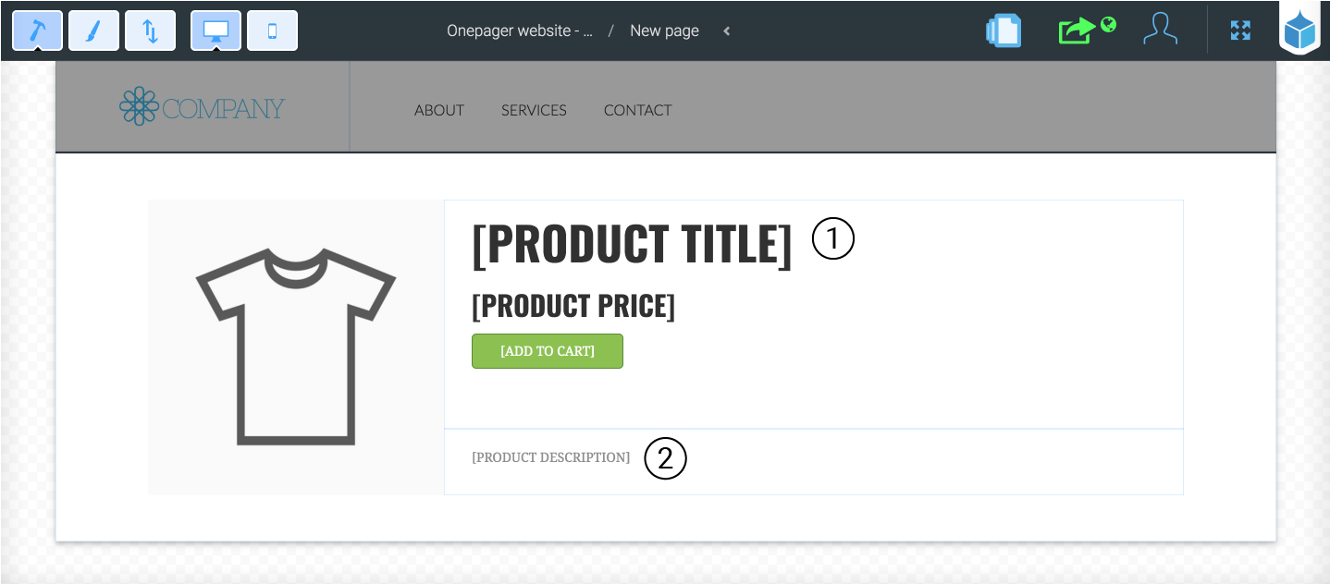Select the Product Title heading
The image size is (1330, 584).
click(632, 244)
